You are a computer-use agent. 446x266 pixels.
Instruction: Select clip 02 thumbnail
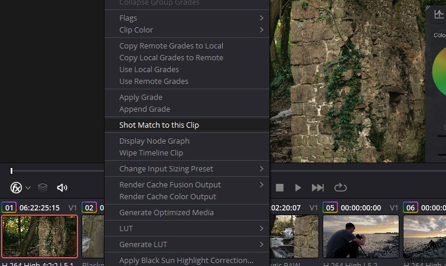point(93,236)
